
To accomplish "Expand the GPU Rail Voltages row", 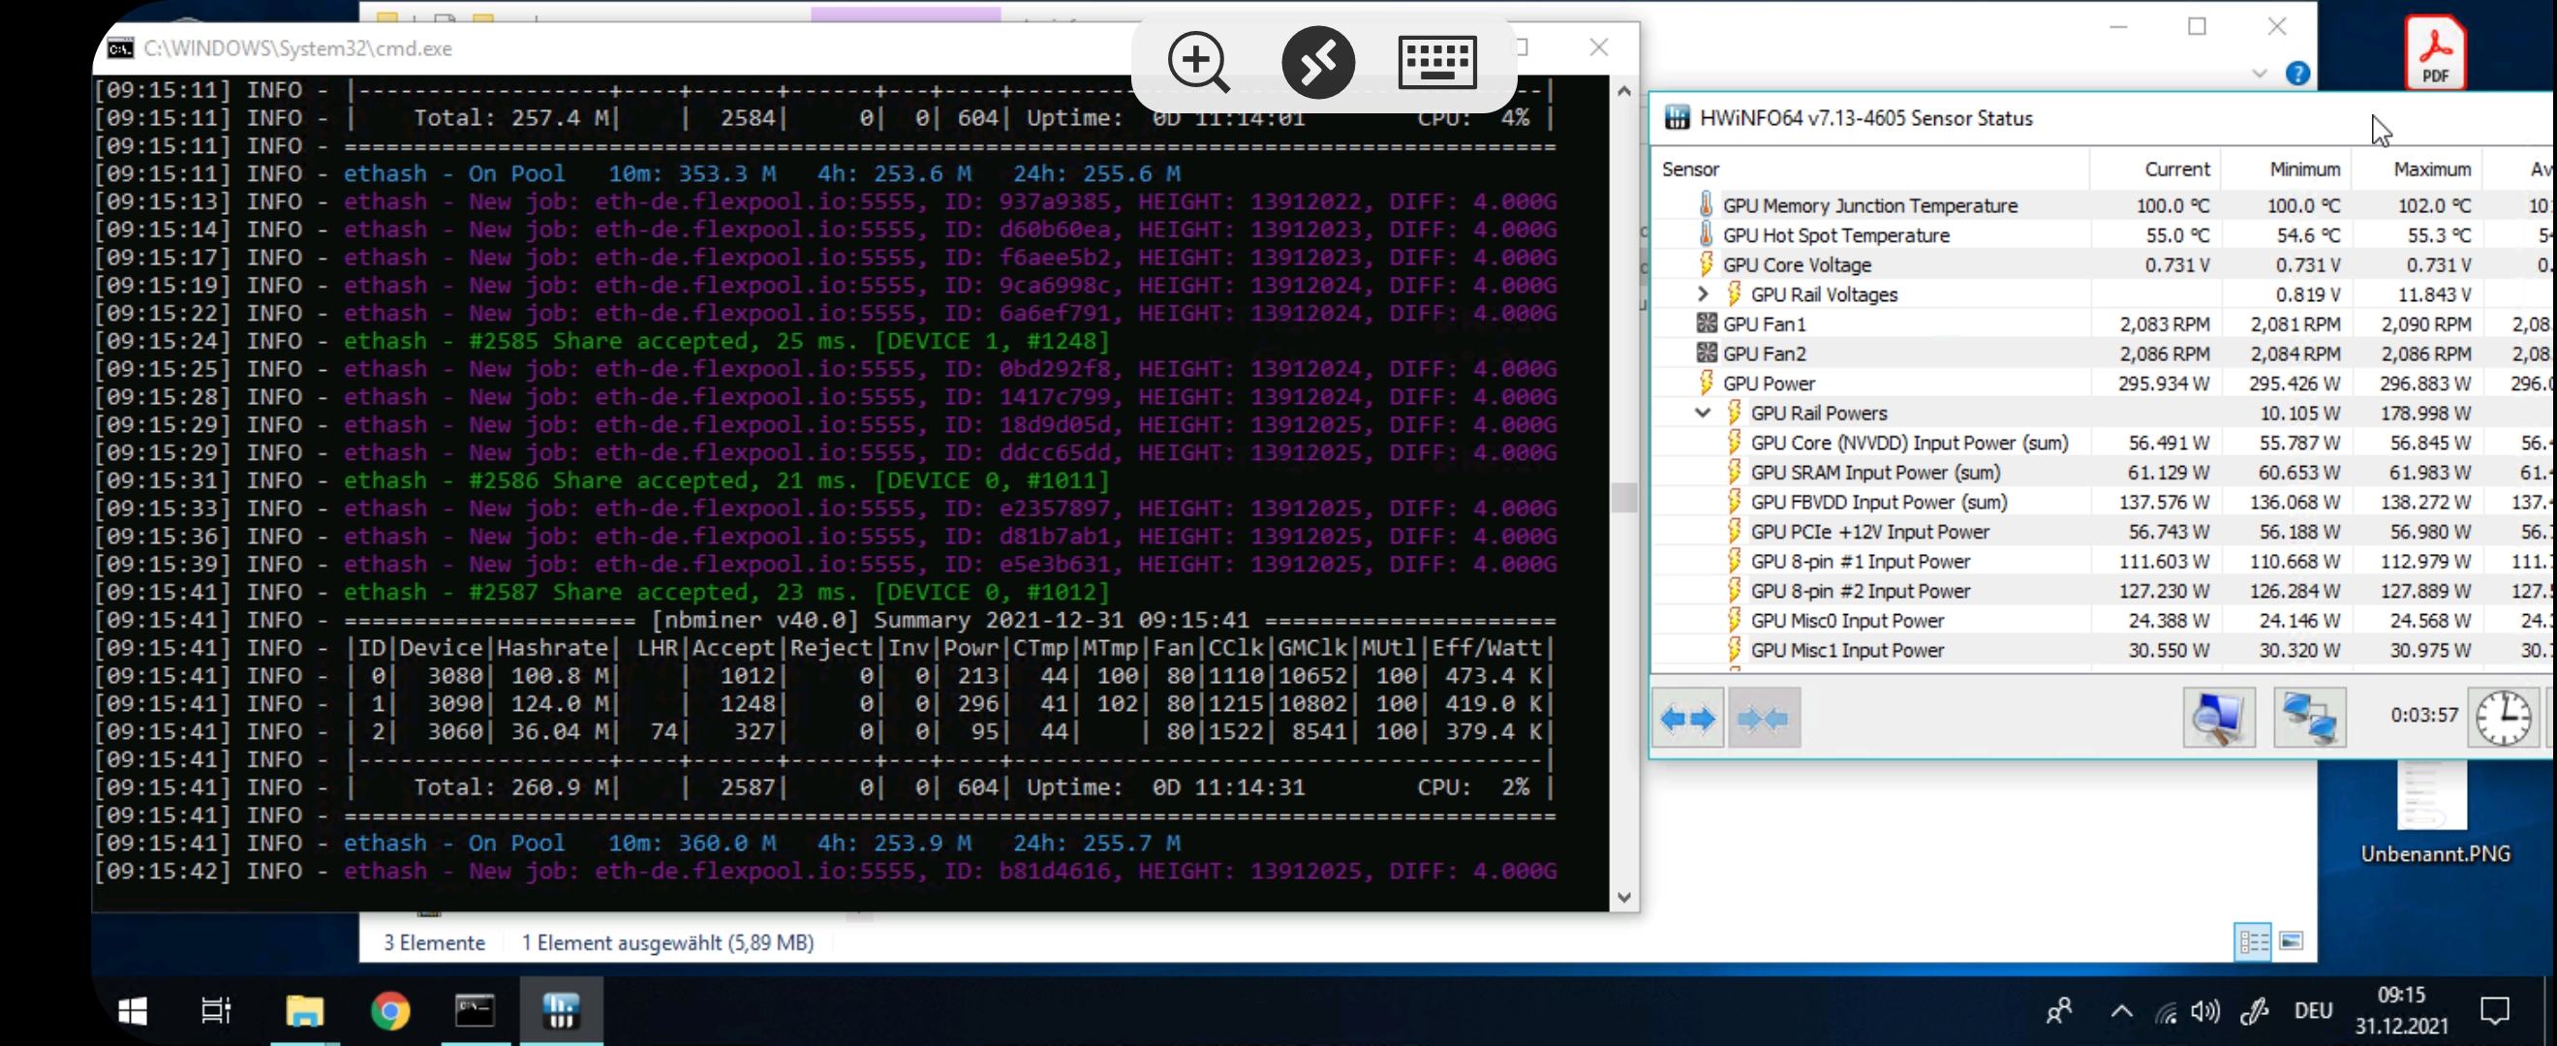I will click(1703, 293).
